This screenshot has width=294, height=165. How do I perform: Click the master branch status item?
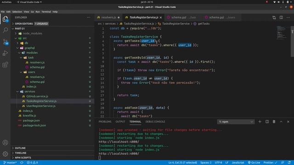10,163
